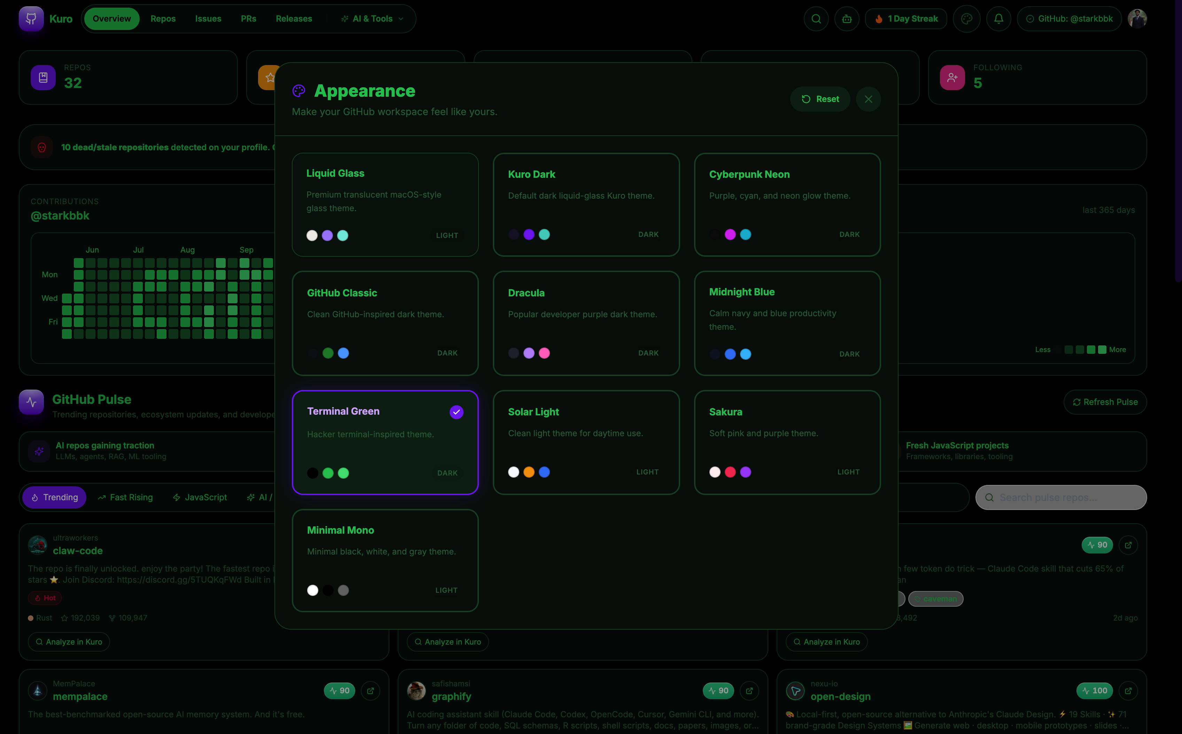Image resolution: width=1182 pixels, height=734 pixels.
Task: Open open-design external link icon
Action: (1128, 691)
